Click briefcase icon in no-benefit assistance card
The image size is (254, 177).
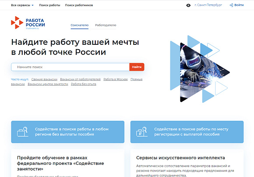coord(22,132)
